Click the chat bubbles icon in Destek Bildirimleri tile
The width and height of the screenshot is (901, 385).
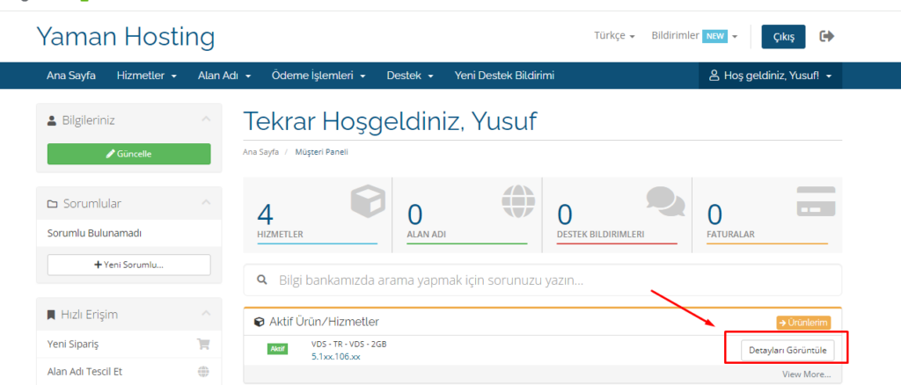pyautogui.click(x=665, y=200)
